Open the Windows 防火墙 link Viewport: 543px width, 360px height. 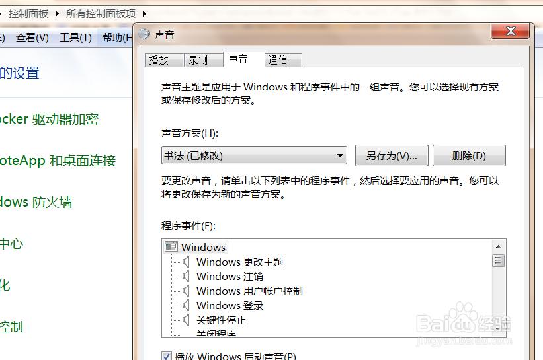[x=36, y=202]
